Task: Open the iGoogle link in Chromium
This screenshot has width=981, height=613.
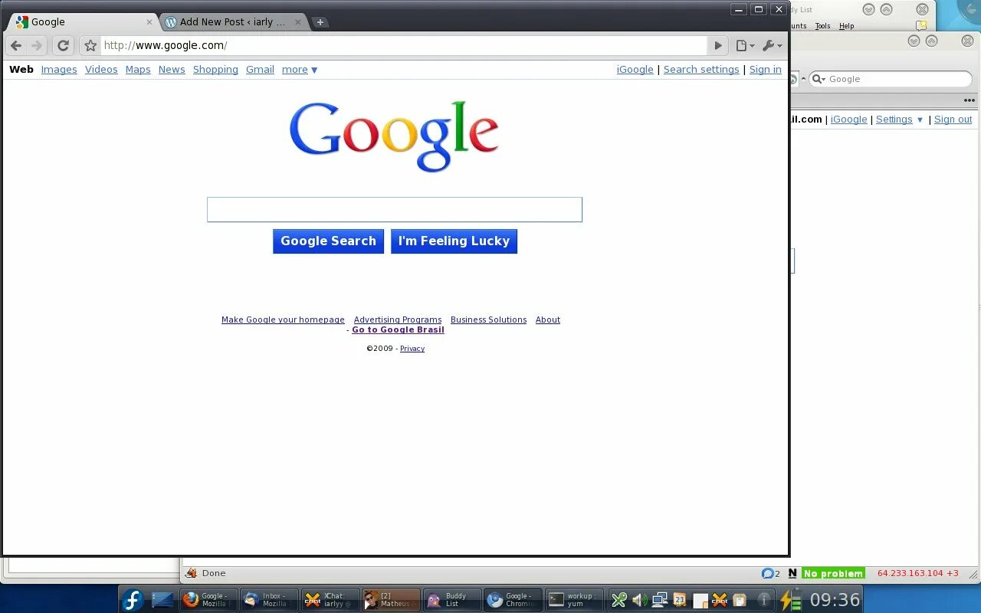Action: (x=635, y=70)
